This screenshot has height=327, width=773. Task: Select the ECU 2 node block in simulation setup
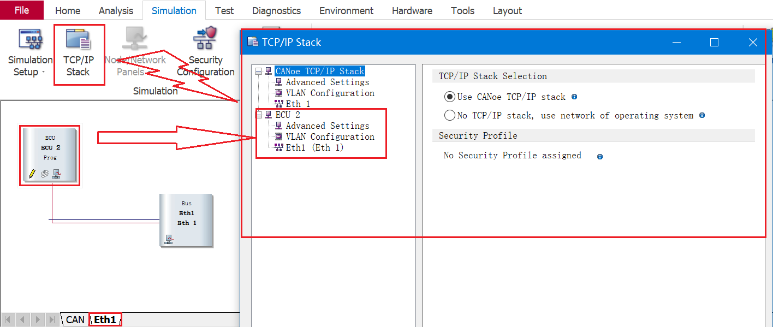click(x=50, y=155)
